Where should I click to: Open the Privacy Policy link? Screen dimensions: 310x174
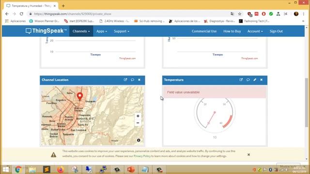pos(142,156)
